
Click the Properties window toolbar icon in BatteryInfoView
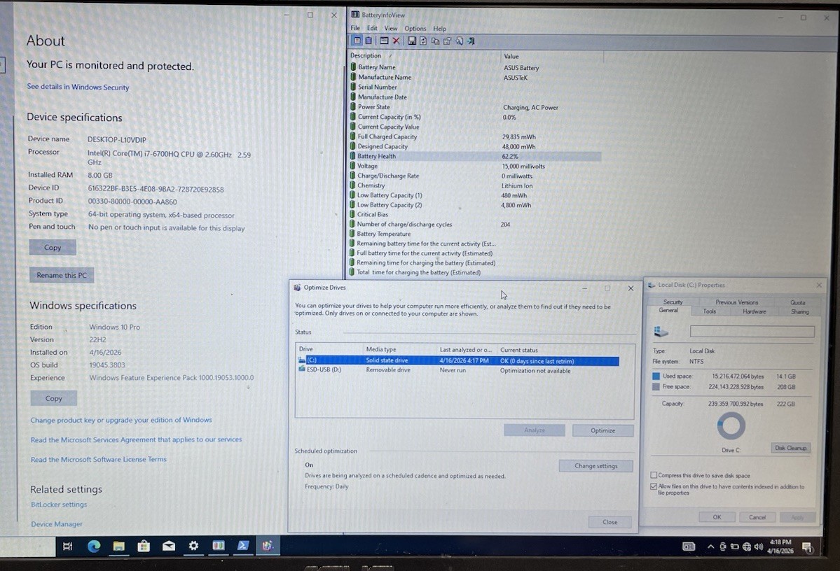[x=384, y=41]
